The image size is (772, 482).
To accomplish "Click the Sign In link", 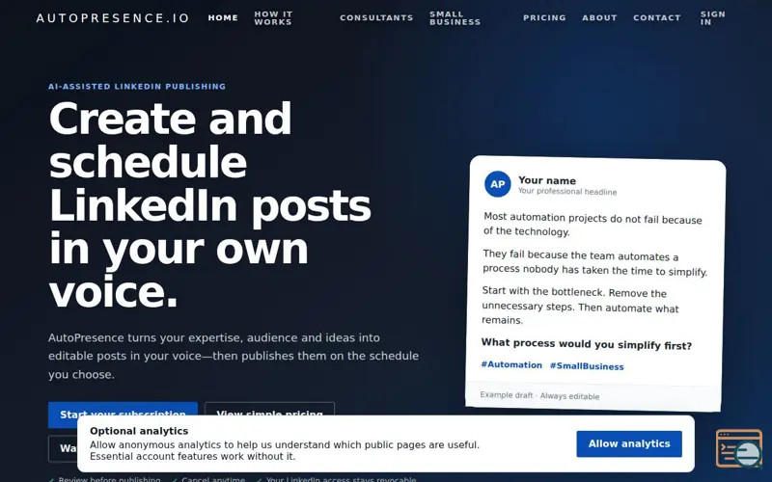I will tap(712, 18).
